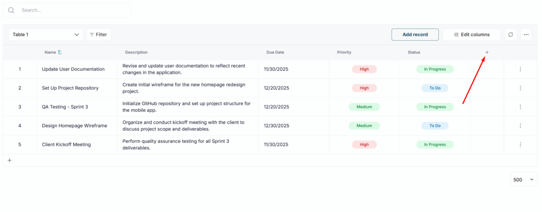Click the plus icon below the last row
Viewport: 542px width, 212px height.
click(x=10, y=160)
